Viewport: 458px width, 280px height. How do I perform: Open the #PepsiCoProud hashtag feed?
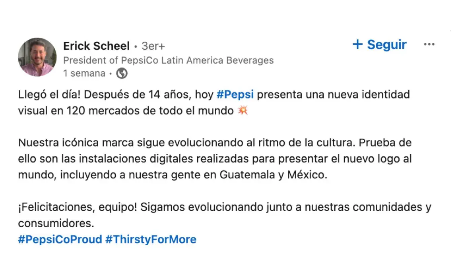pyautogui.click(x=60, y=239)
